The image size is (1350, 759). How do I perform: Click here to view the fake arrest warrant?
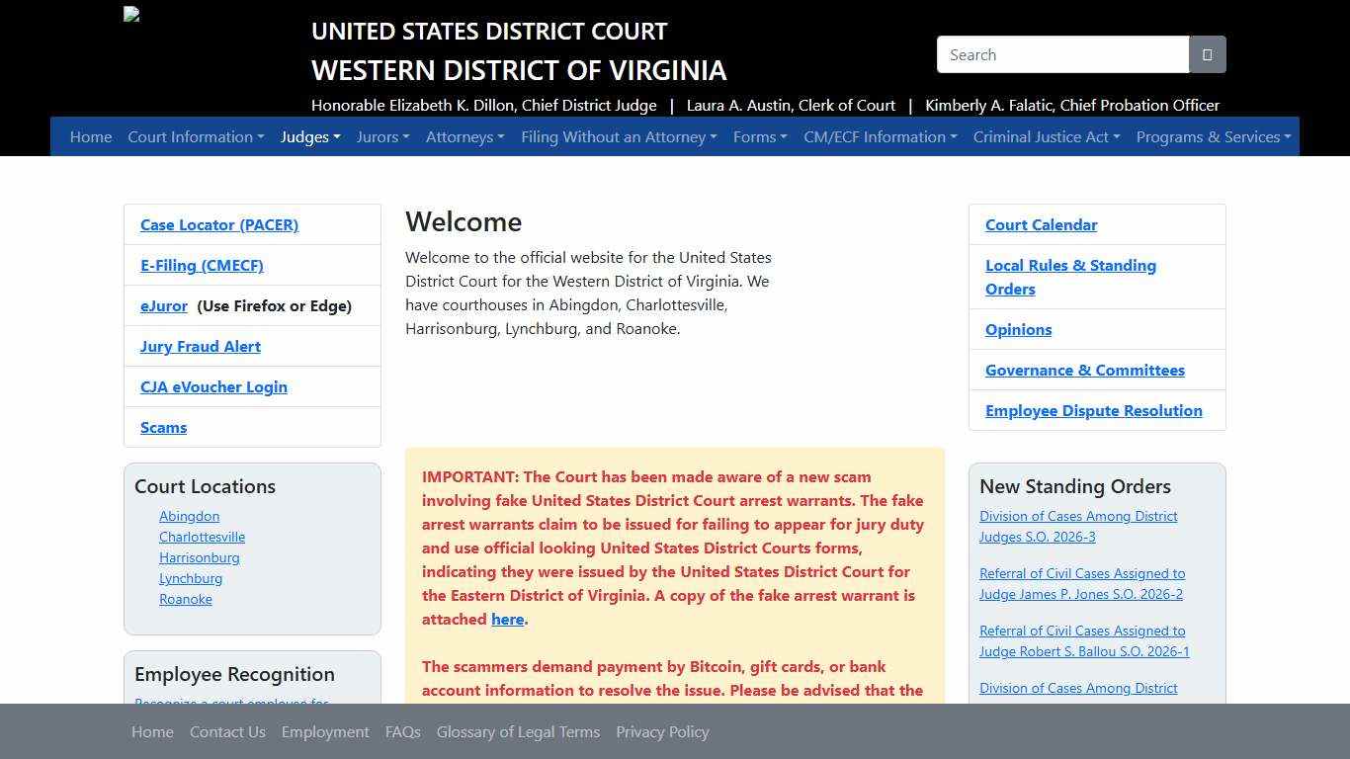click(x=507, y=619)
